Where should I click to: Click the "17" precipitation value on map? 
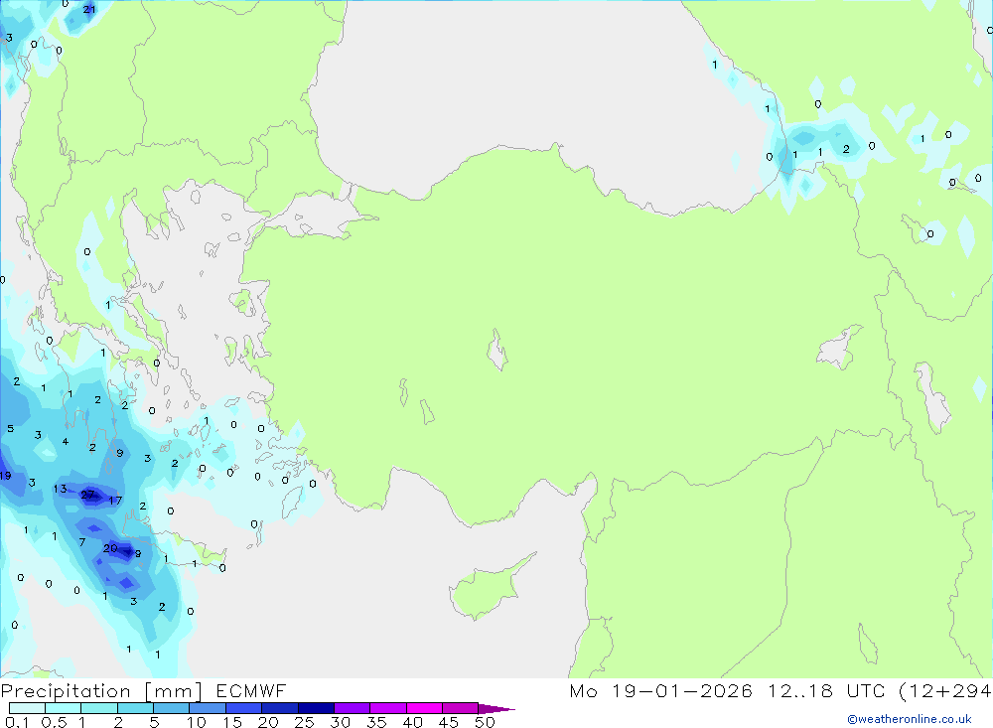point(115,500)
